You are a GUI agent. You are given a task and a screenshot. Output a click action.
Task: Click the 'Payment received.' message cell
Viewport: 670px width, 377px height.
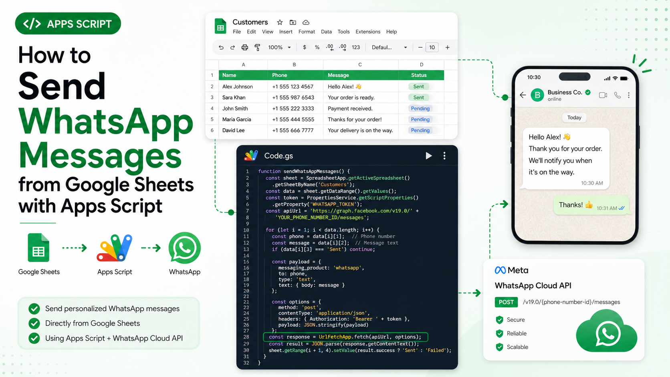click(x=361, y=109)
